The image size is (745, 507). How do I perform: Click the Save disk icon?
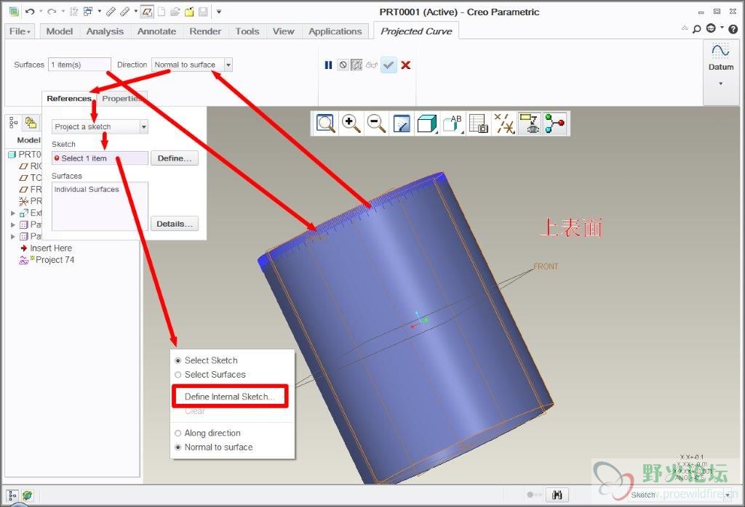pos(203,12)
